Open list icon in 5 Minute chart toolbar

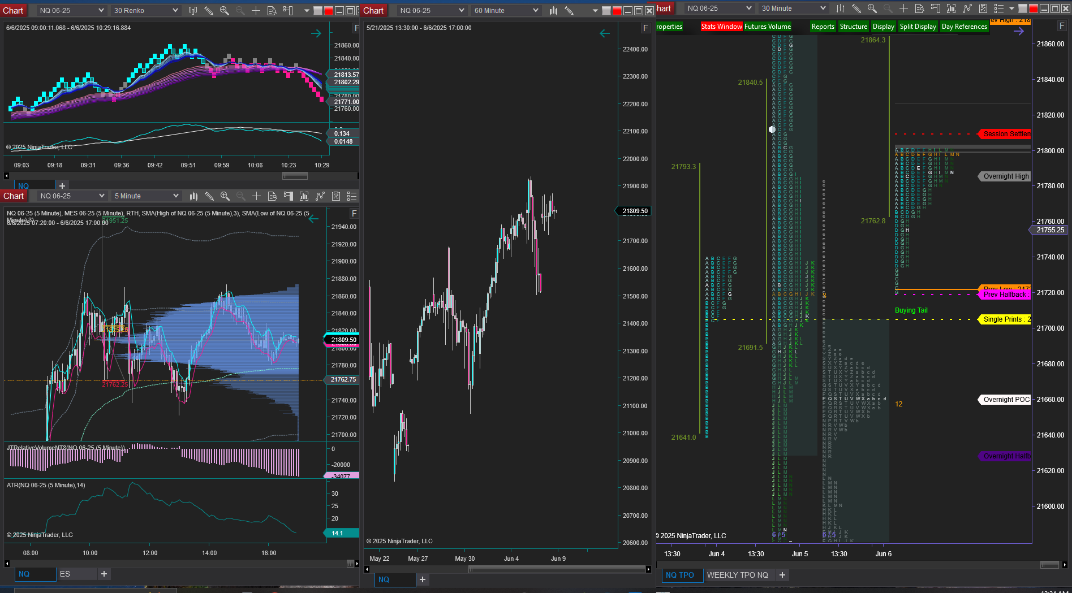pyautogui.click(x=352, y=196)
